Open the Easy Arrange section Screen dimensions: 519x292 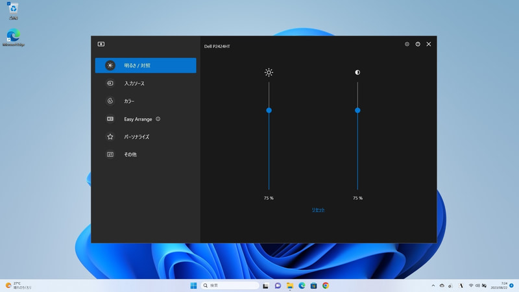[145, 119]
